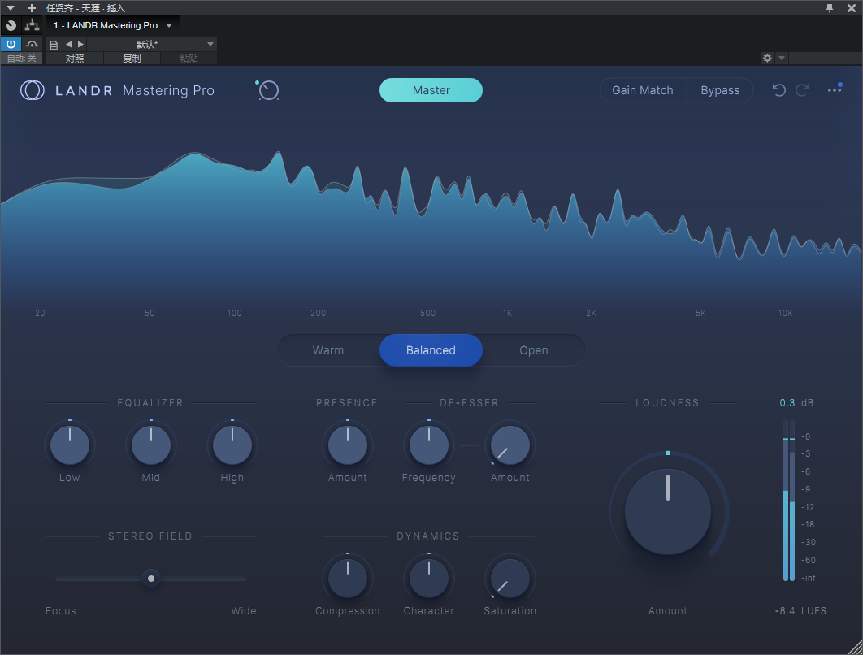Toggle the bypass curve icon beside power
863x655 pixels.
coord(32,44)
